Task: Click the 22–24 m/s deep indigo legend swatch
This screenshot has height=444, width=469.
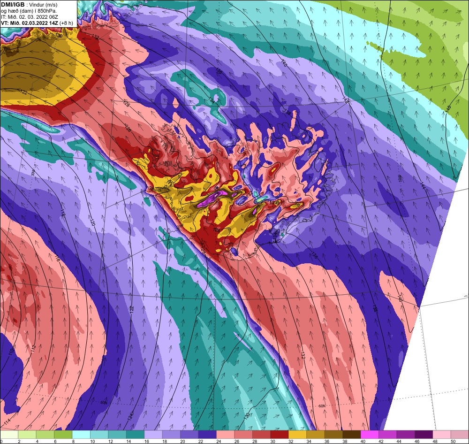Action: click(208, 435)
